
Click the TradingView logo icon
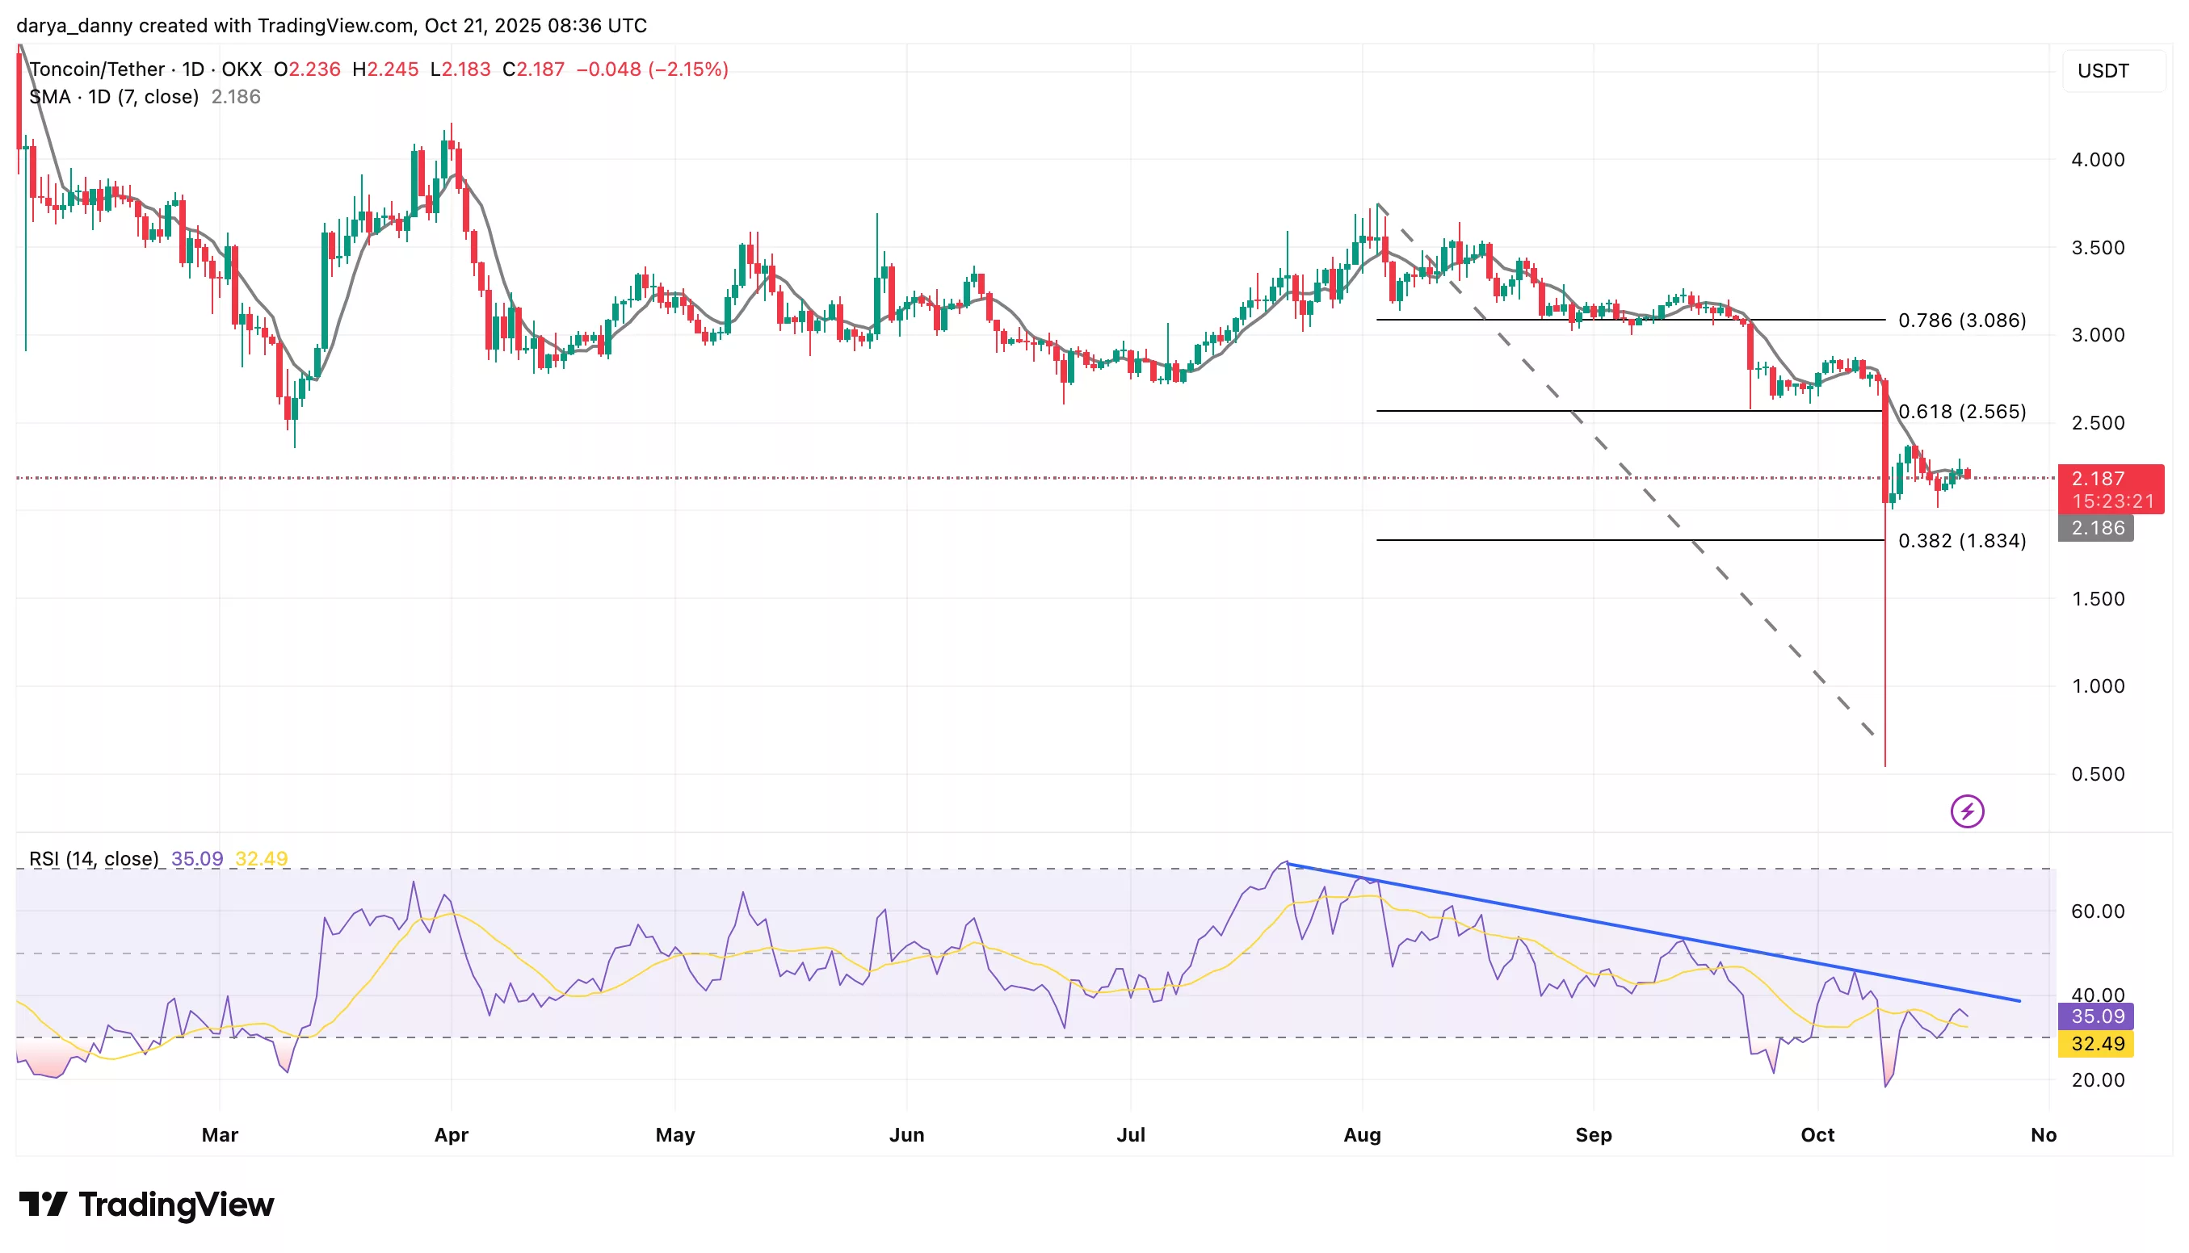pyautogui.click(x=43, y=1204)
